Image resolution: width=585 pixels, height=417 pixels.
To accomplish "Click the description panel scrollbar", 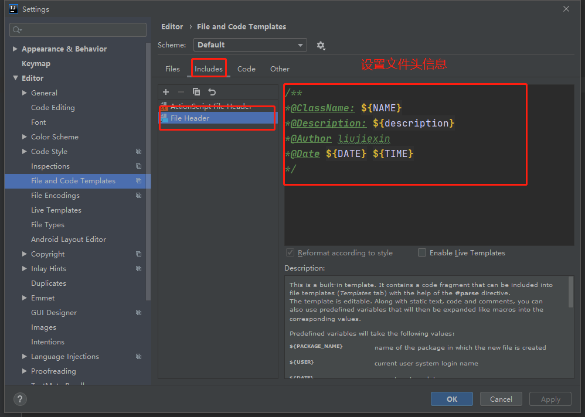I will click(570, 292).
